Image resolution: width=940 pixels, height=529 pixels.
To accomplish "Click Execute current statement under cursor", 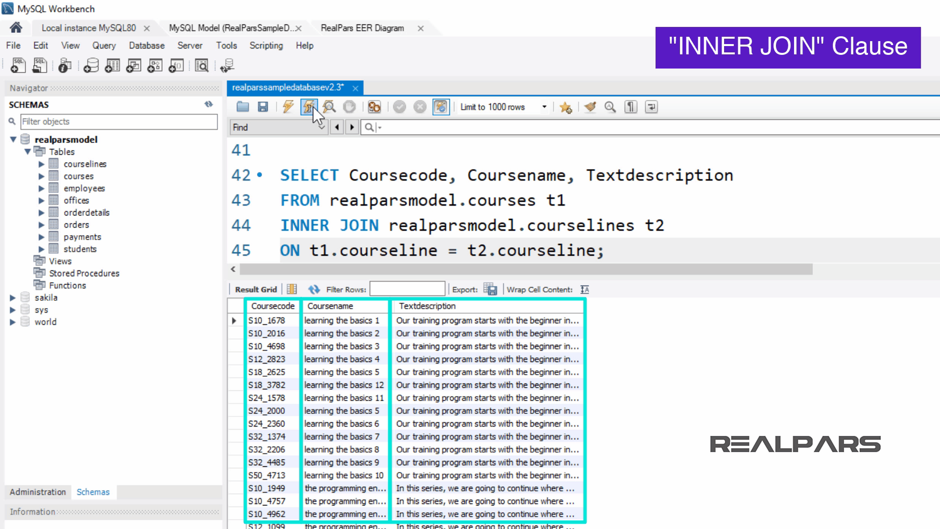I will pos(308,107).
